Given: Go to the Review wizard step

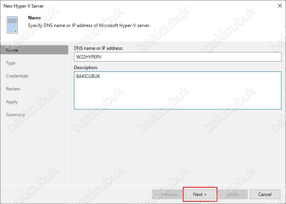Looking at the screenshot, I should [13, 89].
